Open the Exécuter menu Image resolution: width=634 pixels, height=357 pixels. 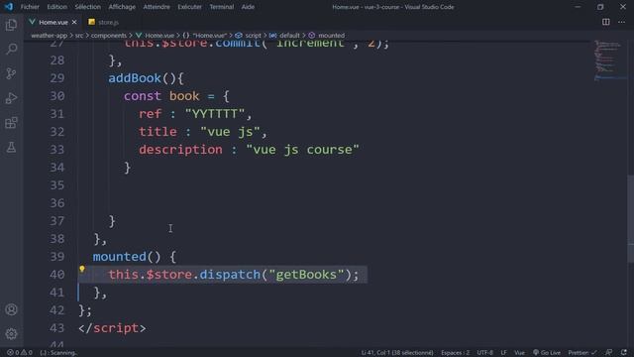coord(189,7)
